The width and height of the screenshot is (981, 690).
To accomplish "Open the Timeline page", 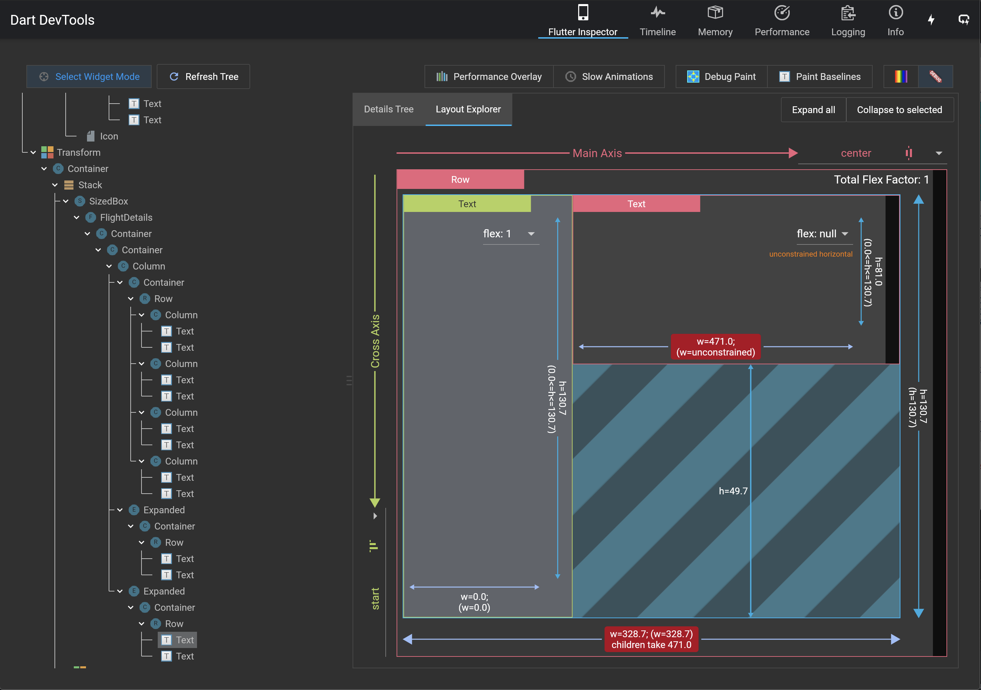I will (657, 20).
